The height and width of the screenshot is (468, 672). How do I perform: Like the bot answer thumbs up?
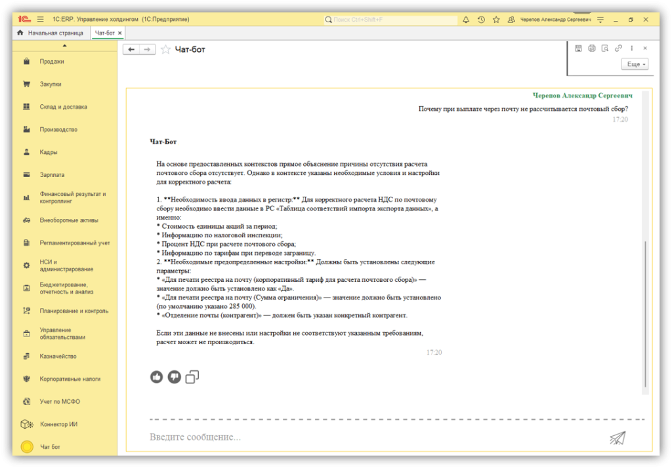pyautogui.click(x=156, y=378)
